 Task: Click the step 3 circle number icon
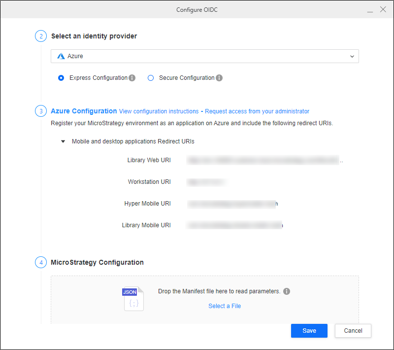41,111
